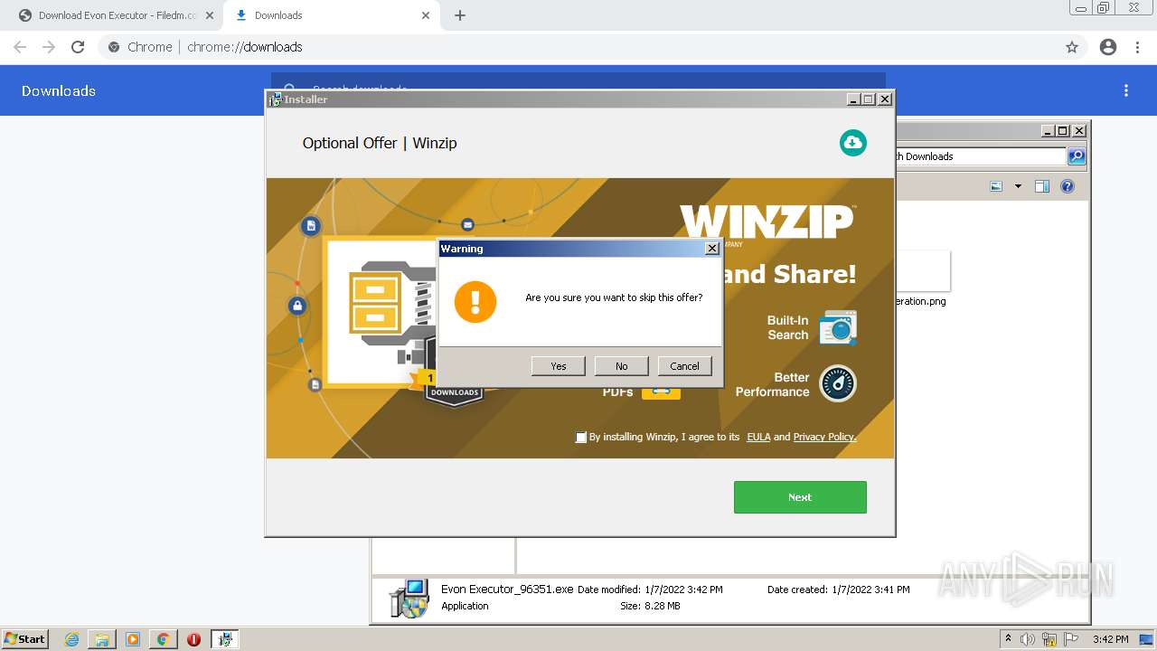Click the taskbar clock 3:42 PM
Image resolution: width=1157 pixels, height=651 pixels.
coord(1110,639)
